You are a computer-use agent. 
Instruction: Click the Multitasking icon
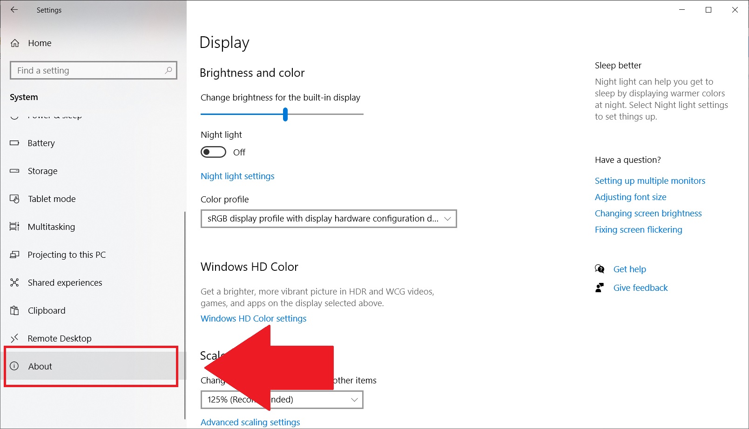coord(14,227)
